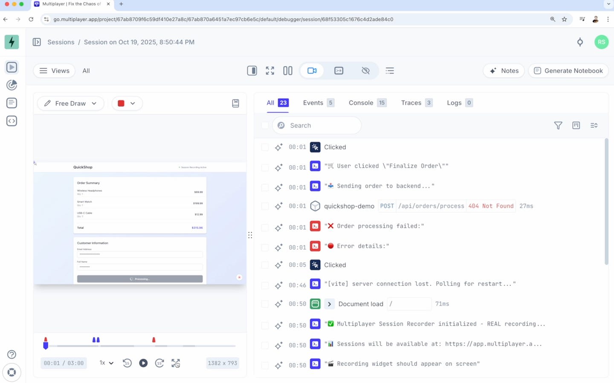614x383 pixels.
Task: Open the help question mark icon
Action: click(x=12, y=354)
